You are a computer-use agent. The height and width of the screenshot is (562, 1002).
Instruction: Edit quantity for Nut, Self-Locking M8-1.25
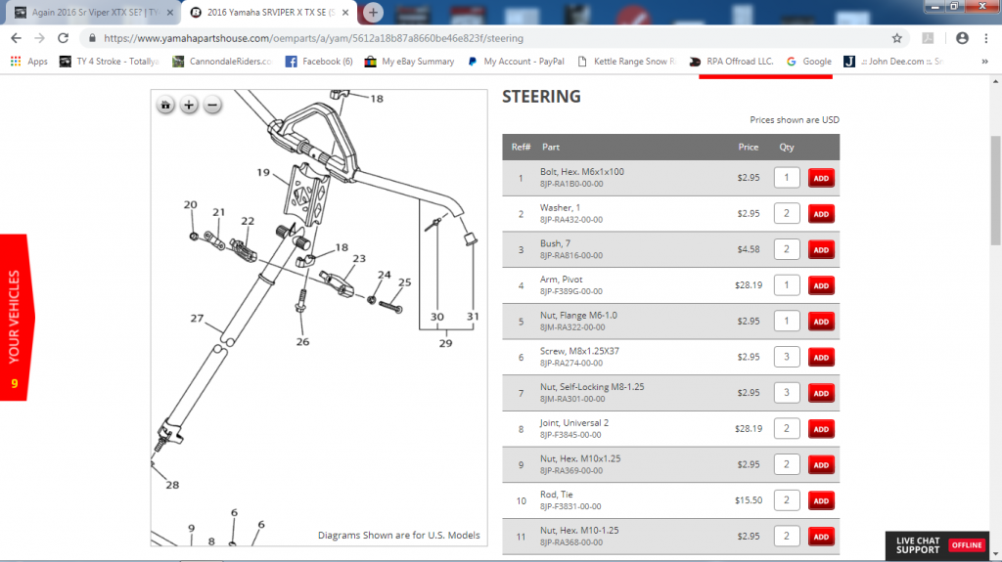787,393
